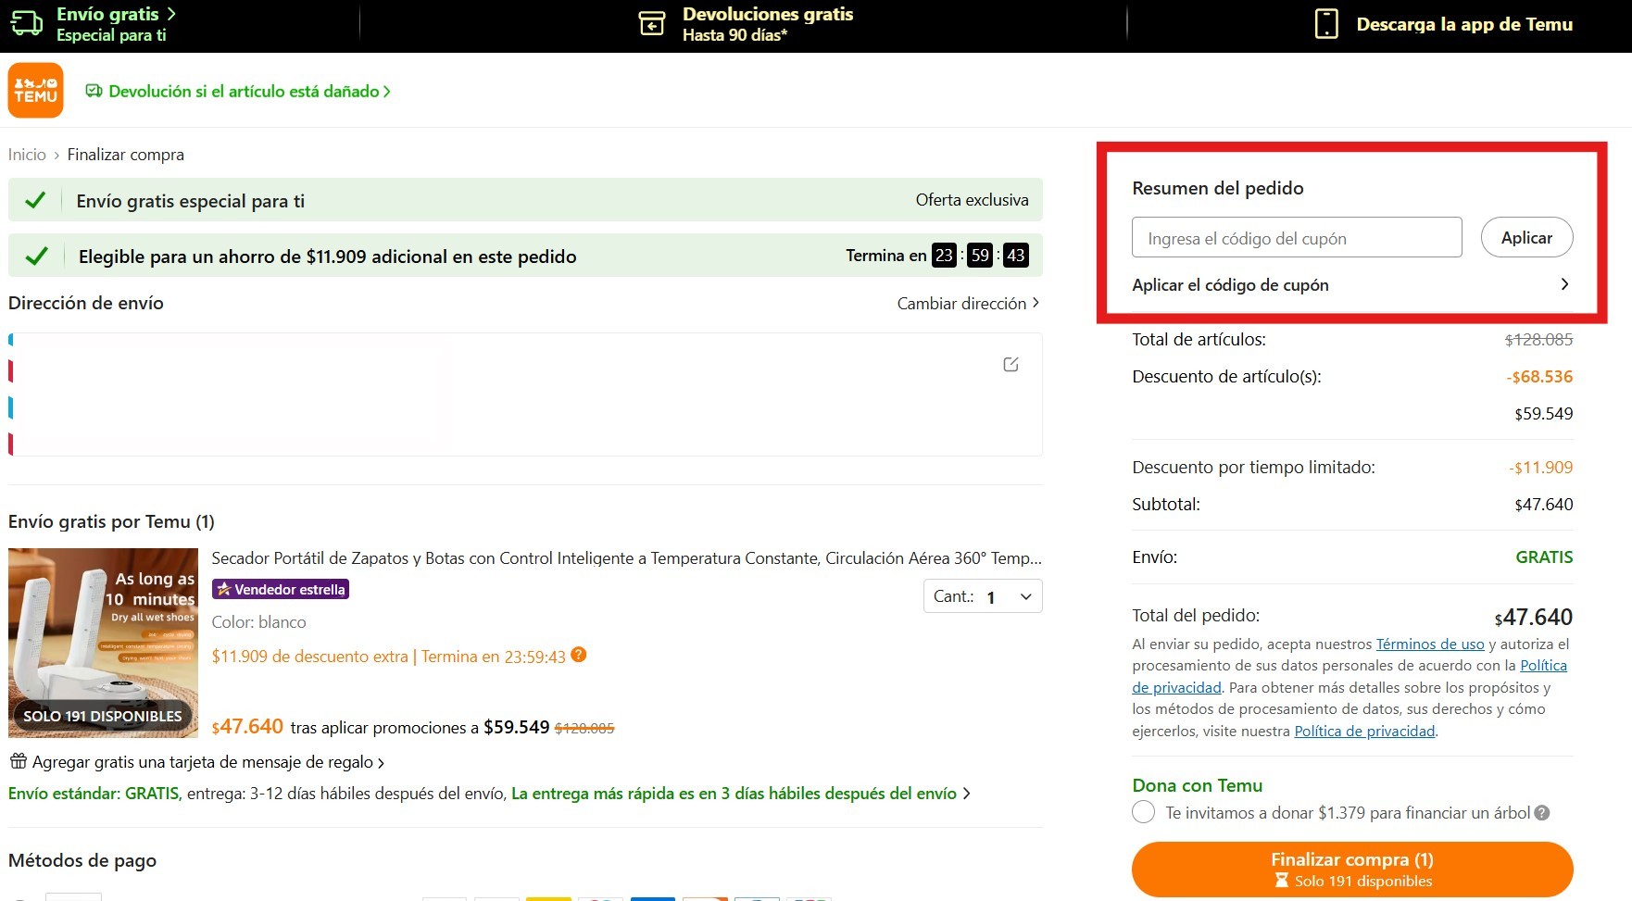Image resolution: width=1632 pixels, height=901 pixels.
Task: Click Finalizar compra orange button
Action: click(1351, 869)
